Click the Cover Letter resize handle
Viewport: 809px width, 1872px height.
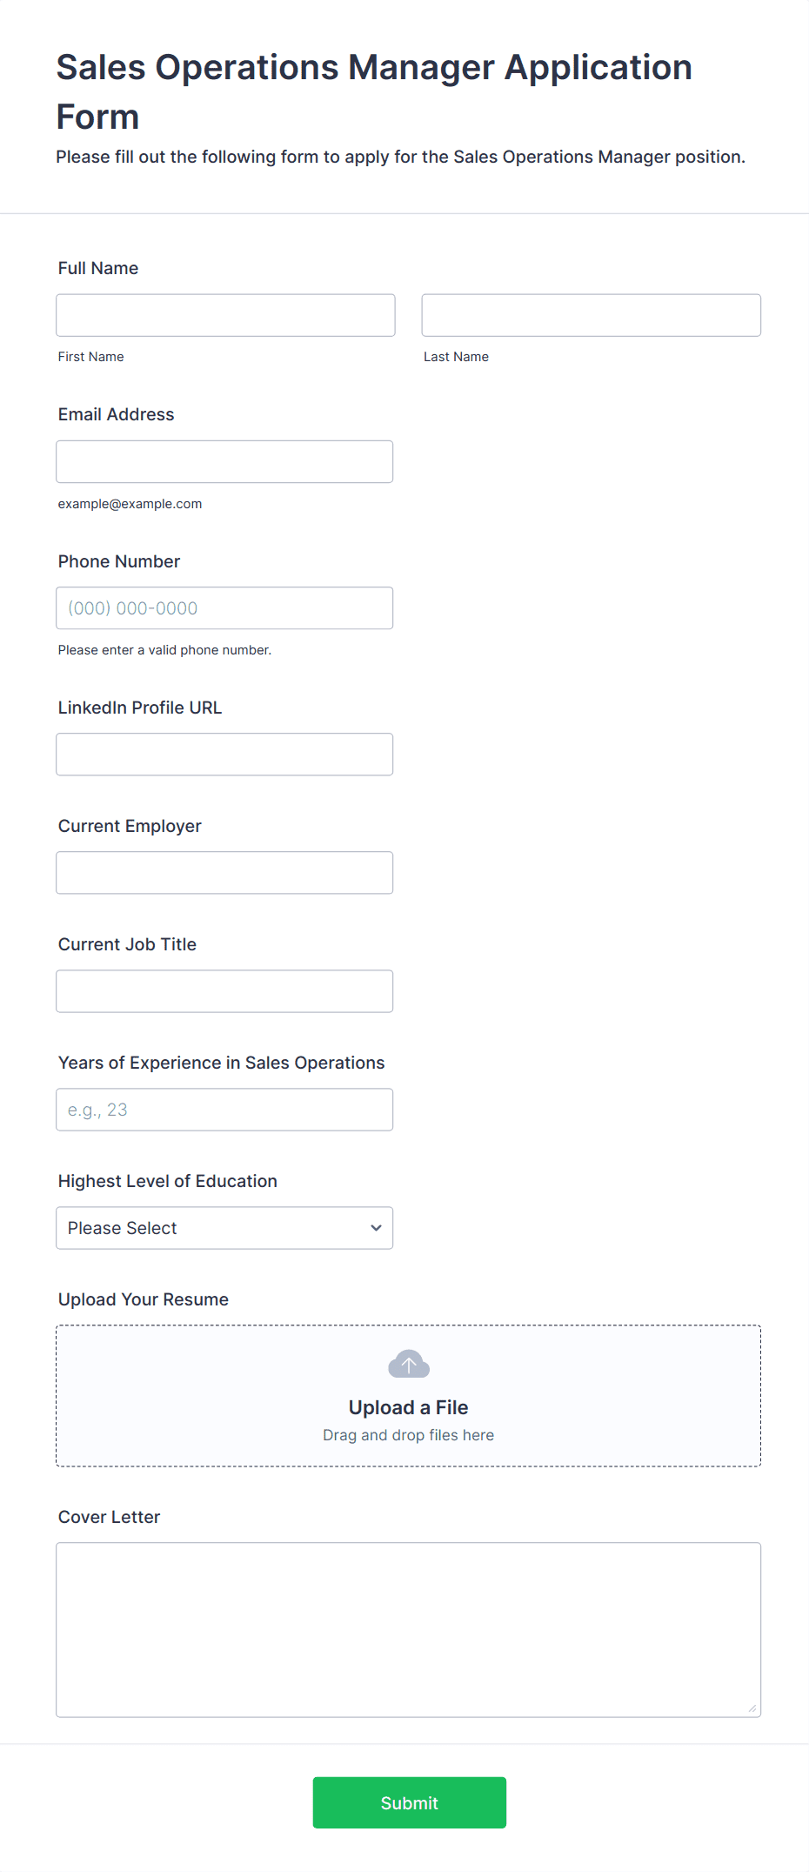(x=752, y=1708)
